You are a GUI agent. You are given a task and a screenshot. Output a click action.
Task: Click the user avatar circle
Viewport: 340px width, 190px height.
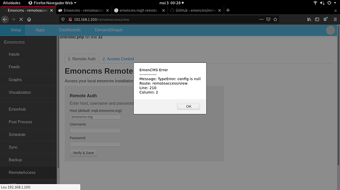pos(331,30)
